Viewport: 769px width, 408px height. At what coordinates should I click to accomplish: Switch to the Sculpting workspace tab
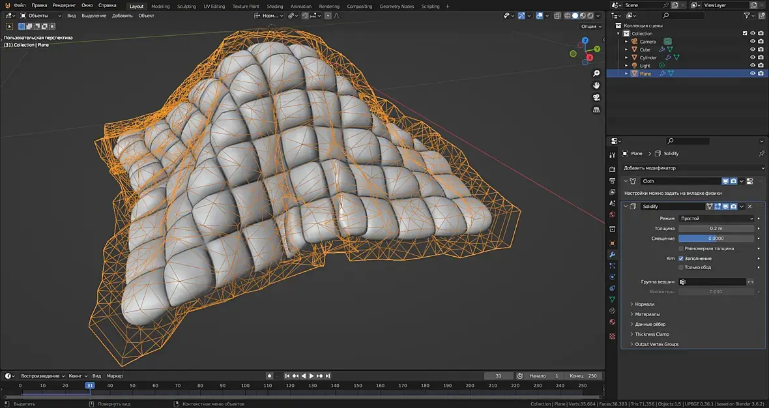point(186,7)
